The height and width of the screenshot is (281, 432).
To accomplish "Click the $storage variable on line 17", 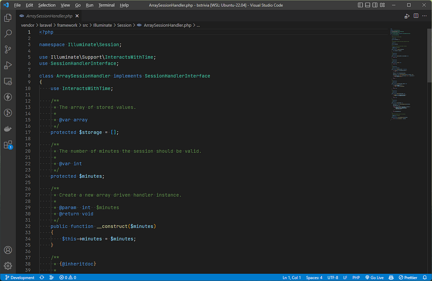I will [90, 132].
